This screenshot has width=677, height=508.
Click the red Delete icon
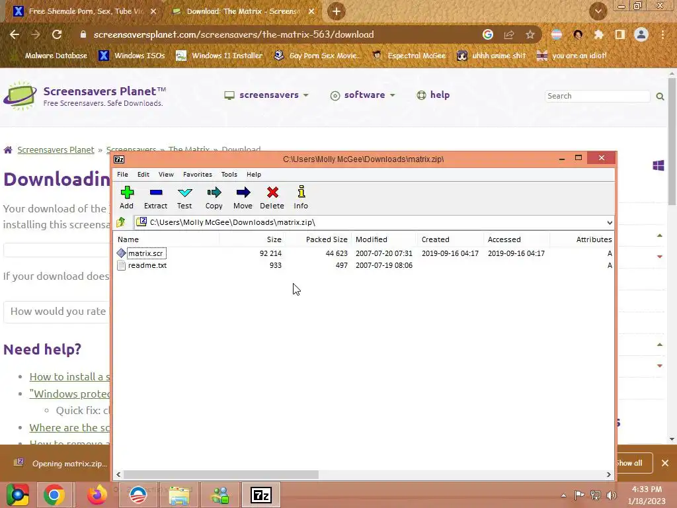272,197
